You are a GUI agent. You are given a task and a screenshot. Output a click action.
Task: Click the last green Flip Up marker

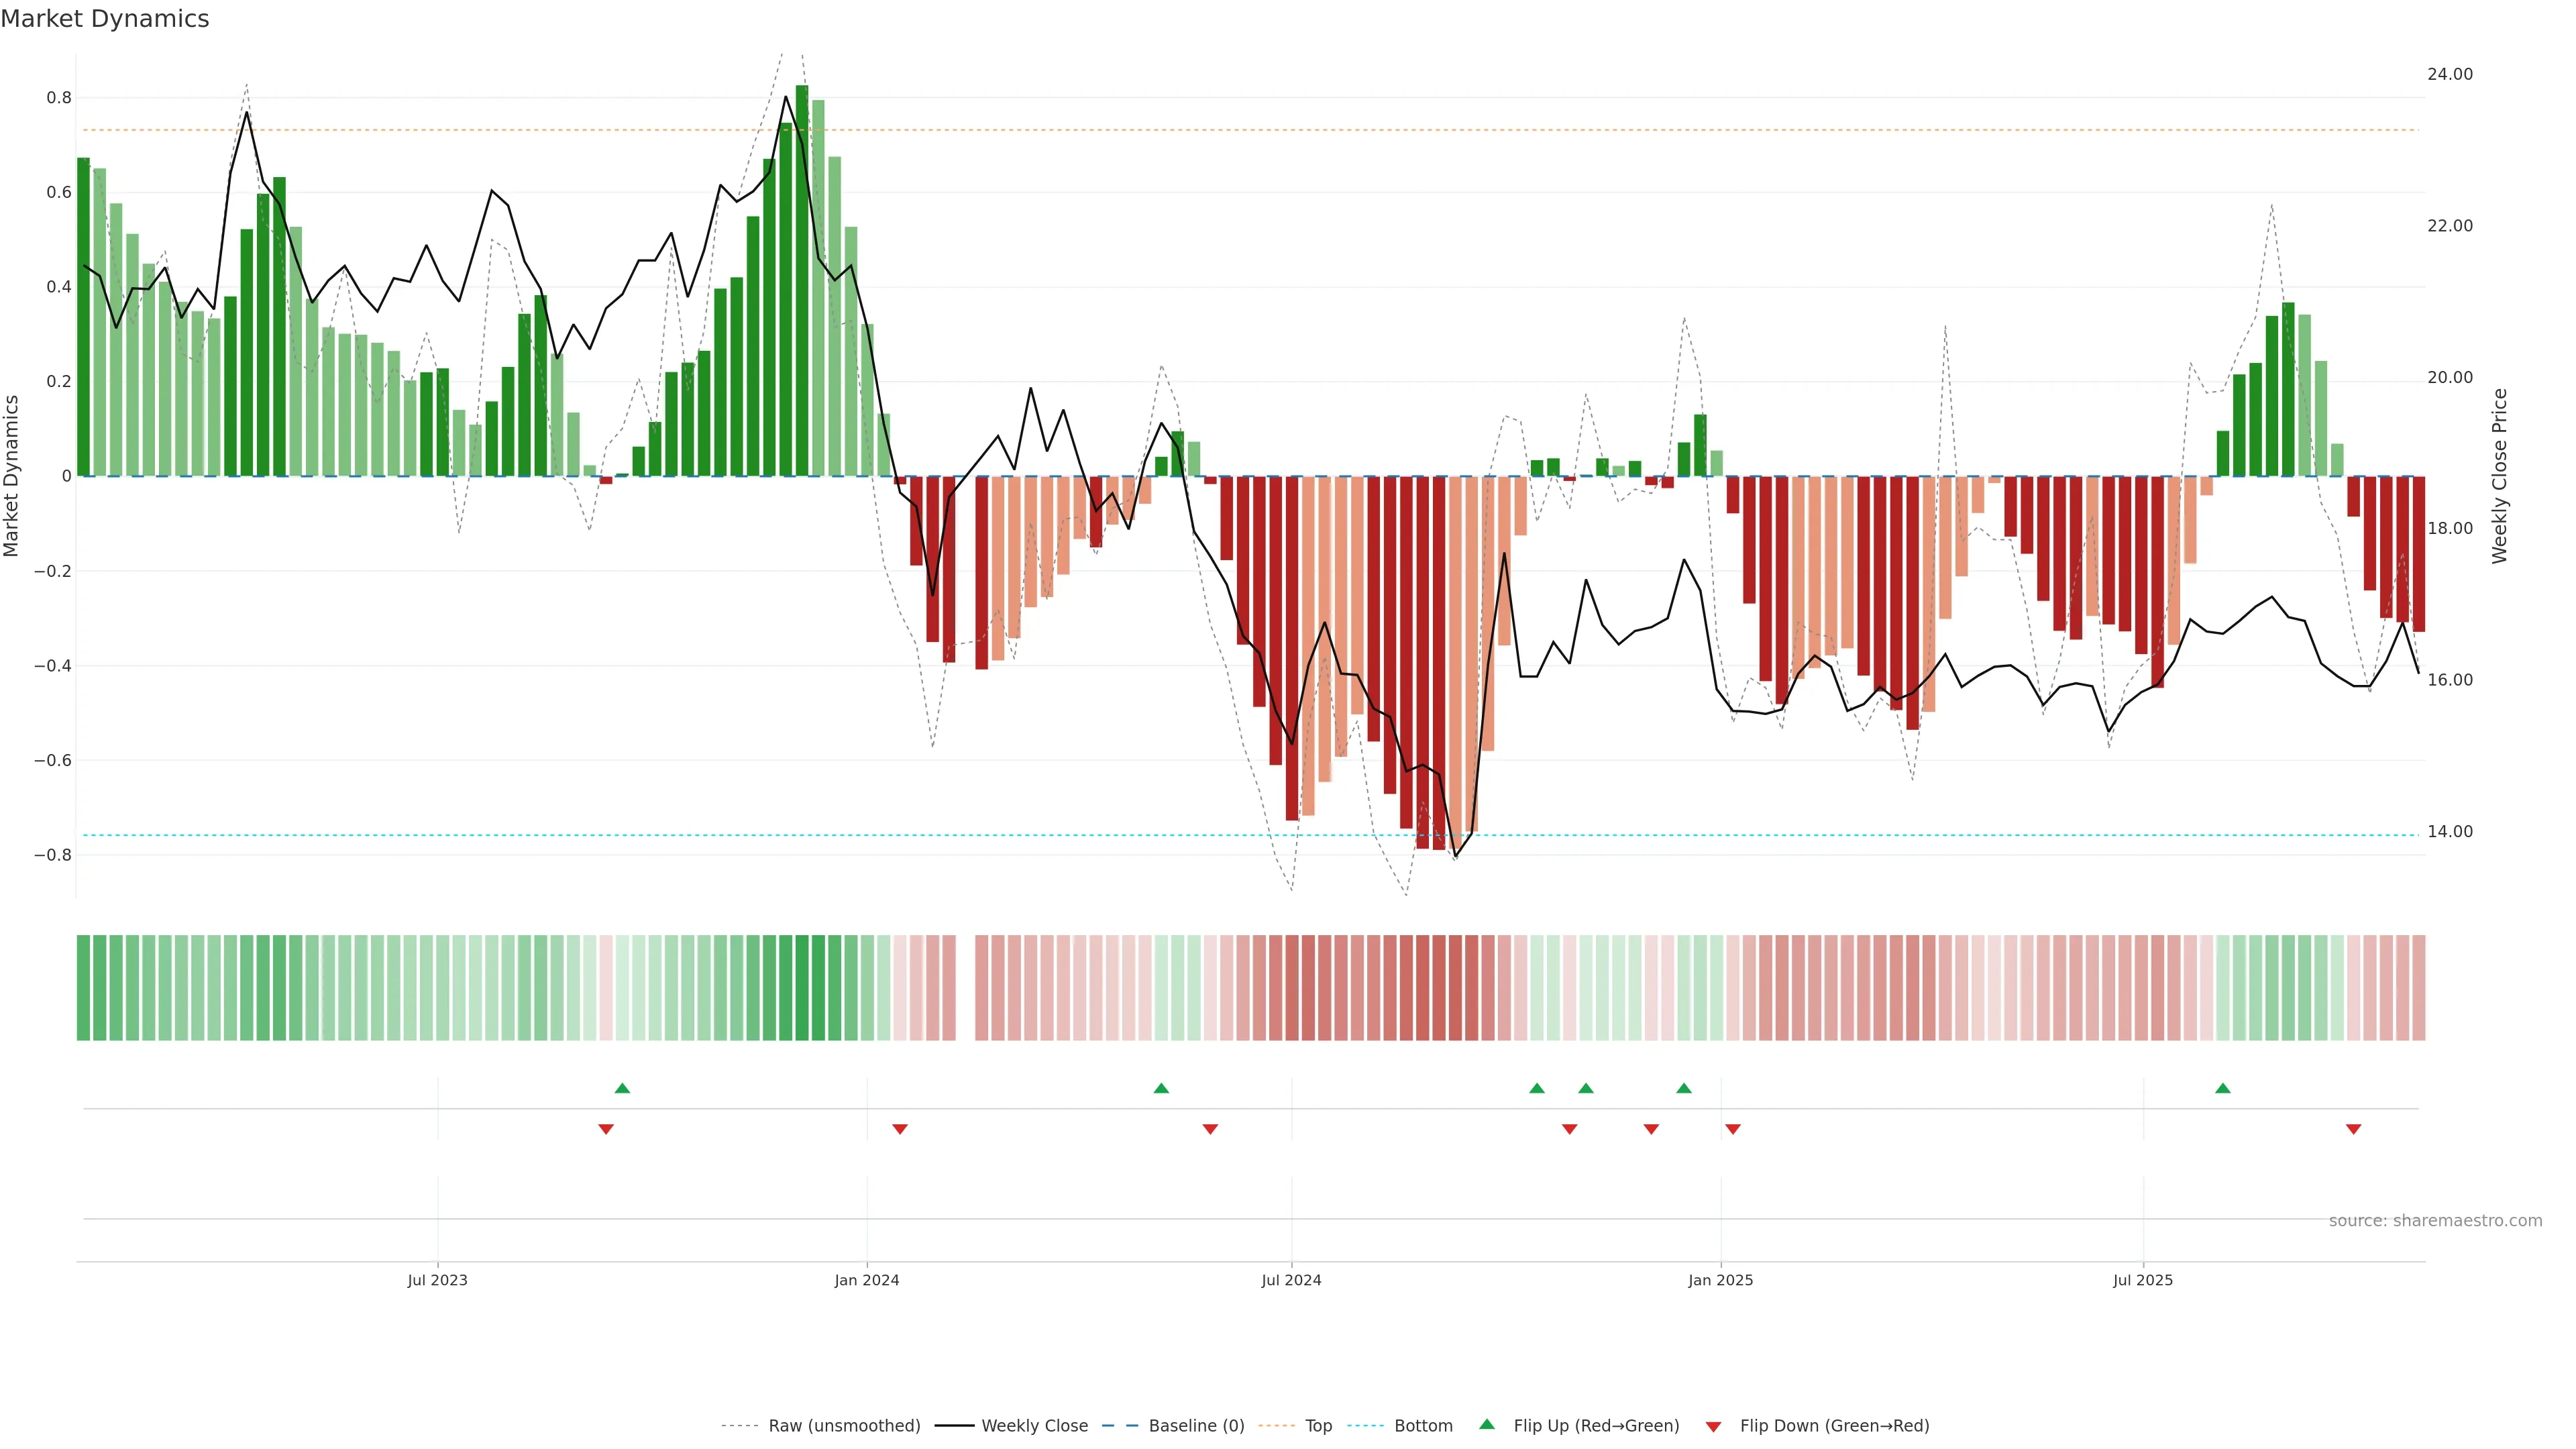click(2222, 1088)
